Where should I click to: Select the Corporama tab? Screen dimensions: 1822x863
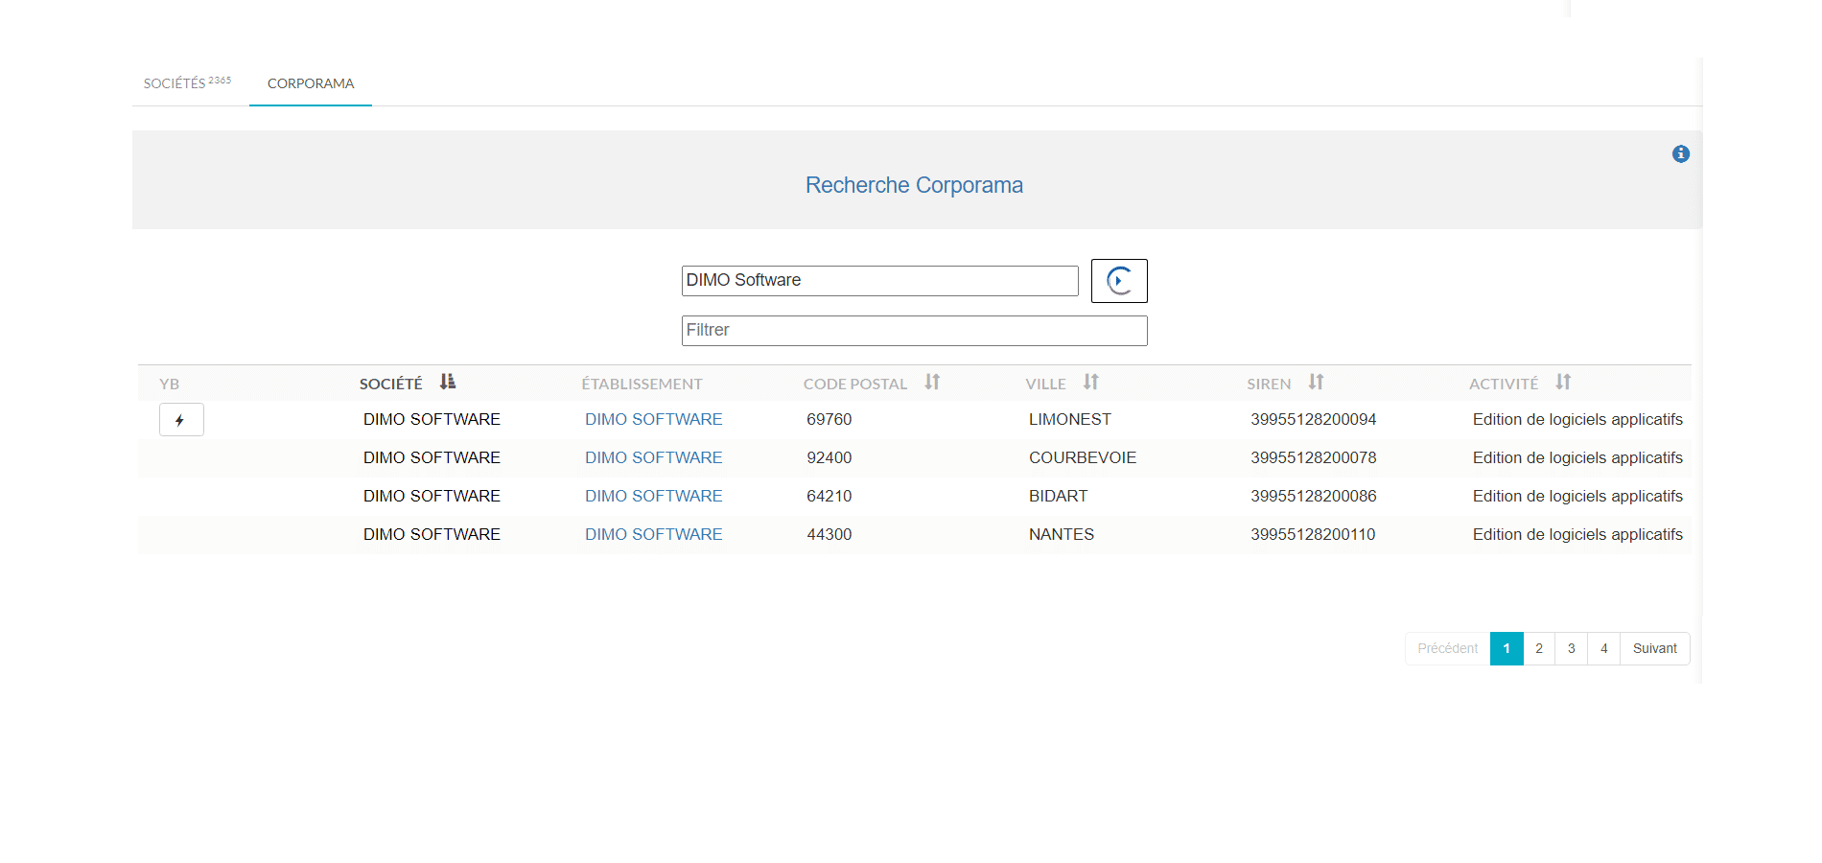click(x=311, y=83)
